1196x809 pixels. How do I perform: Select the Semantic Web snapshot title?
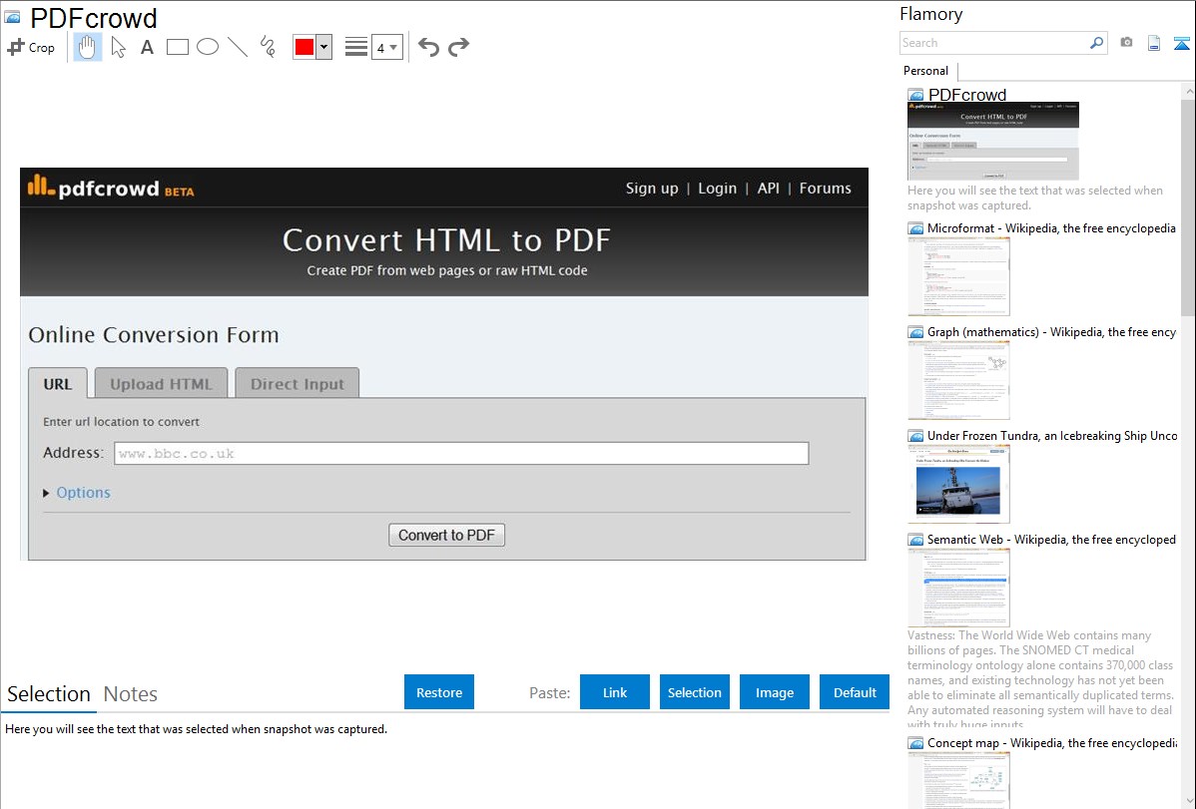[x=1051, y=539]
